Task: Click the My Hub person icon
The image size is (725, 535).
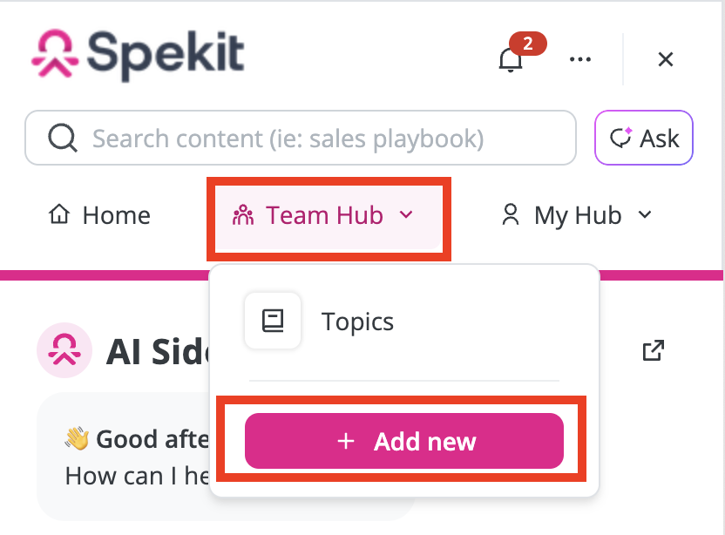Action: 511,215
